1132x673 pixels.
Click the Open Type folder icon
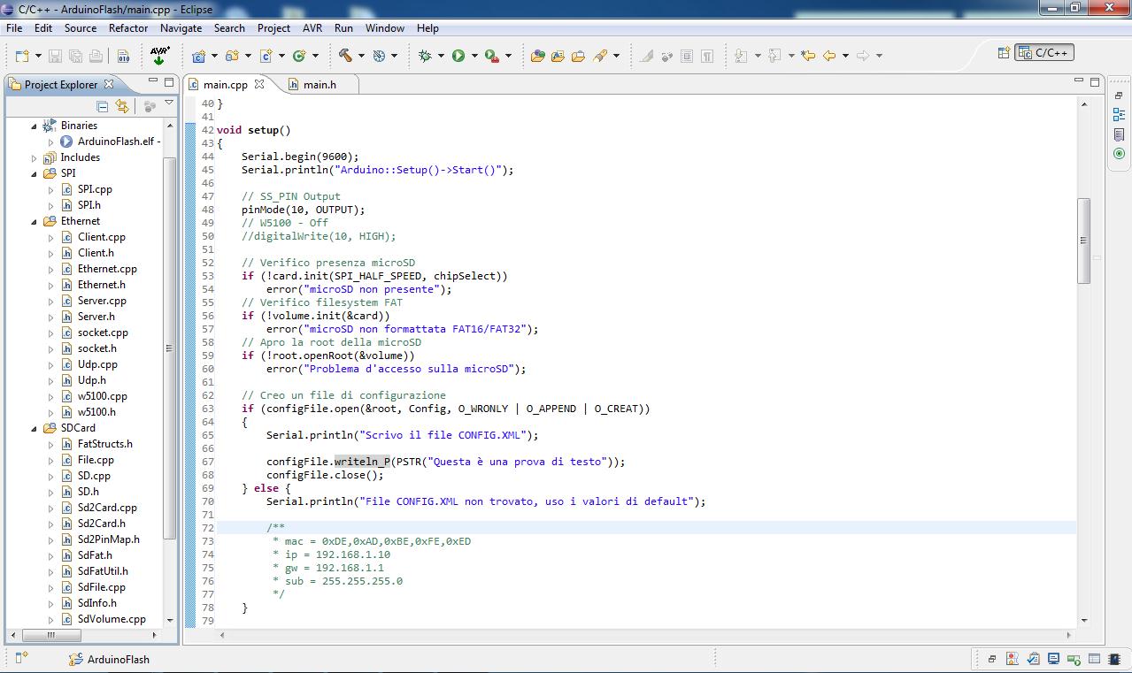[558, 56]
